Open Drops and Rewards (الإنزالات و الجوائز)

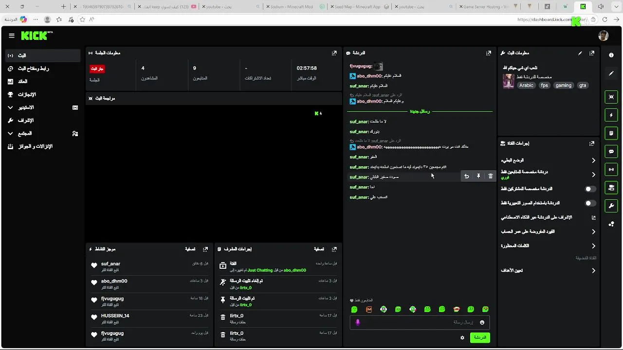pyautogui.click(x=43, y=146)
